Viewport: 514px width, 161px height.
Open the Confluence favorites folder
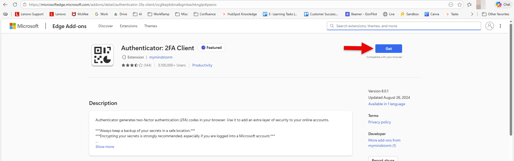pyautogui.click(x=205, y=14)
